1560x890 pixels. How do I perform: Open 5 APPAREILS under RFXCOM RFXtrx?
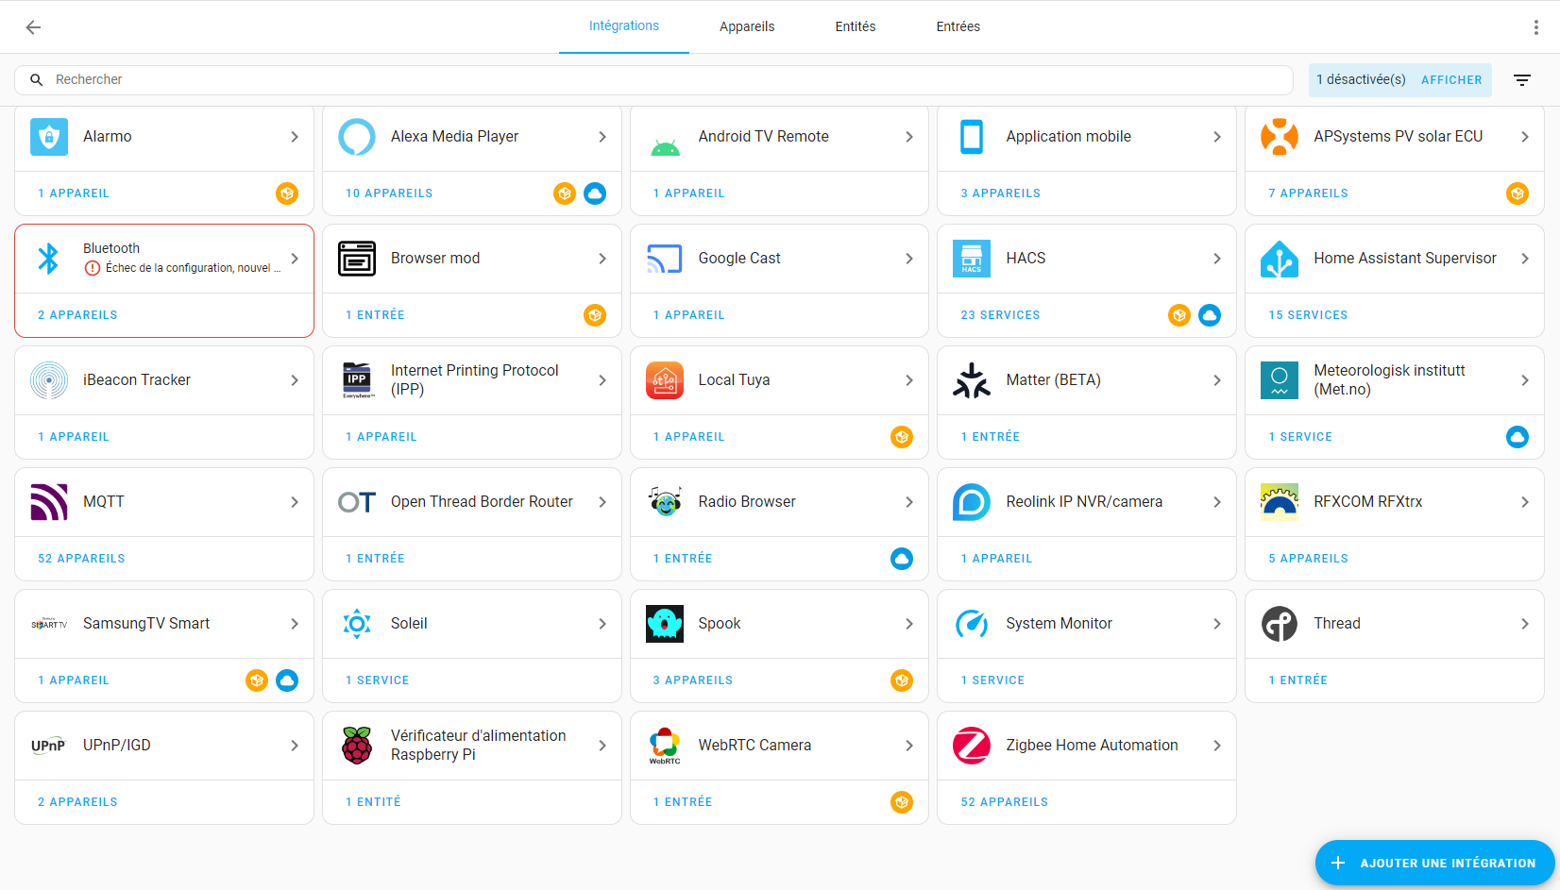coord(1308,559)
